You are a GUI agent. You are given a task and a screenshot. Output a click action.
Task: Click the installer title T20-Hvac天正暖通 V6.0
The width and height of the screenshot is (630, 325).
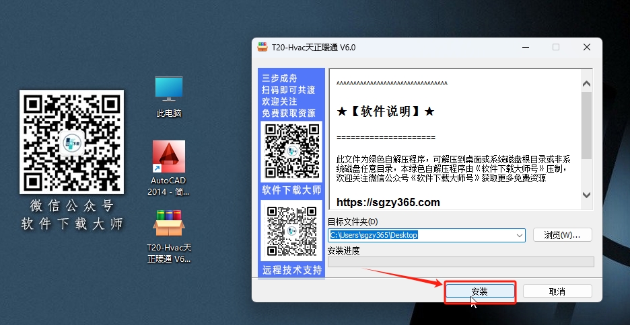[314, 48]
